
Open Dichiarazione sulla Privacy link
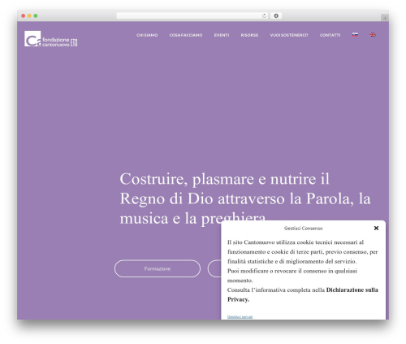click(303, 294)
